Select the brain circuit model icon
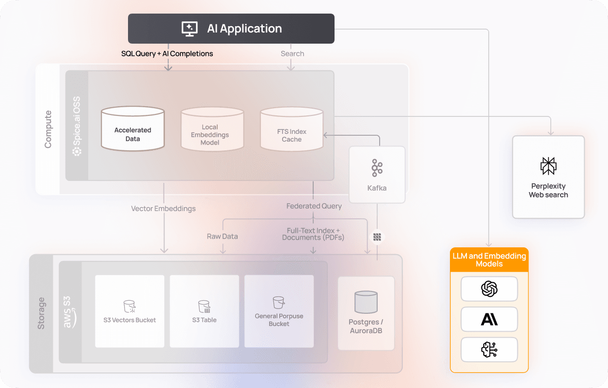This screenshot has height=388, width=608. (489, 349)
